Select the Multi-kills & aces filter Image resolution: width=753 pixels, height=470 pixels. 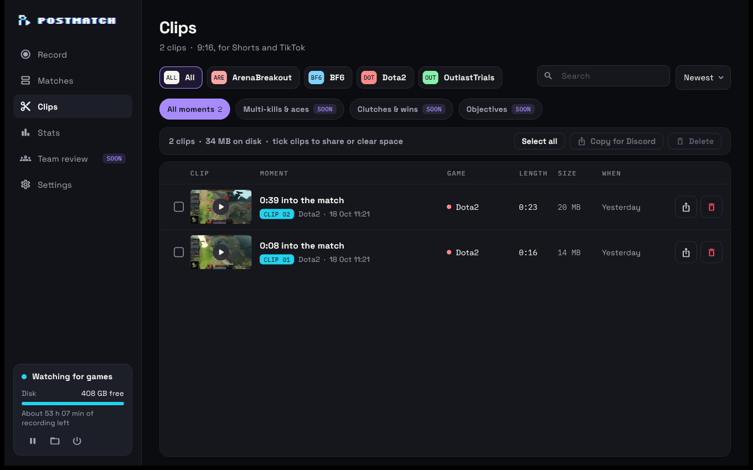(290, 109)
